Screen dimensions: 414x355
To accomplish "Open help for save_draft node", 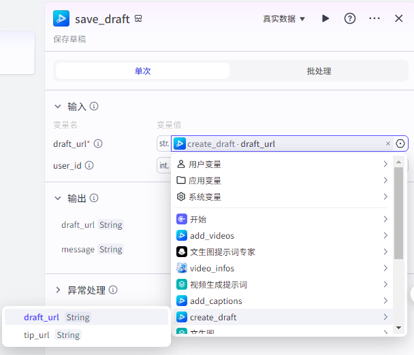I will pos(350,18).
